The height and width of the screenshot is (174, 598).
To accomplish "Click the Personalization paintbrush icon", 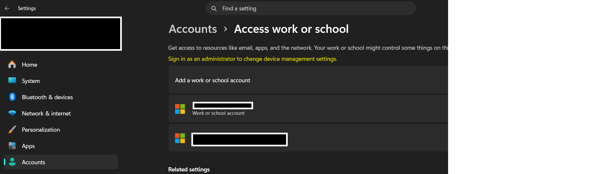I will pos(12,129).
